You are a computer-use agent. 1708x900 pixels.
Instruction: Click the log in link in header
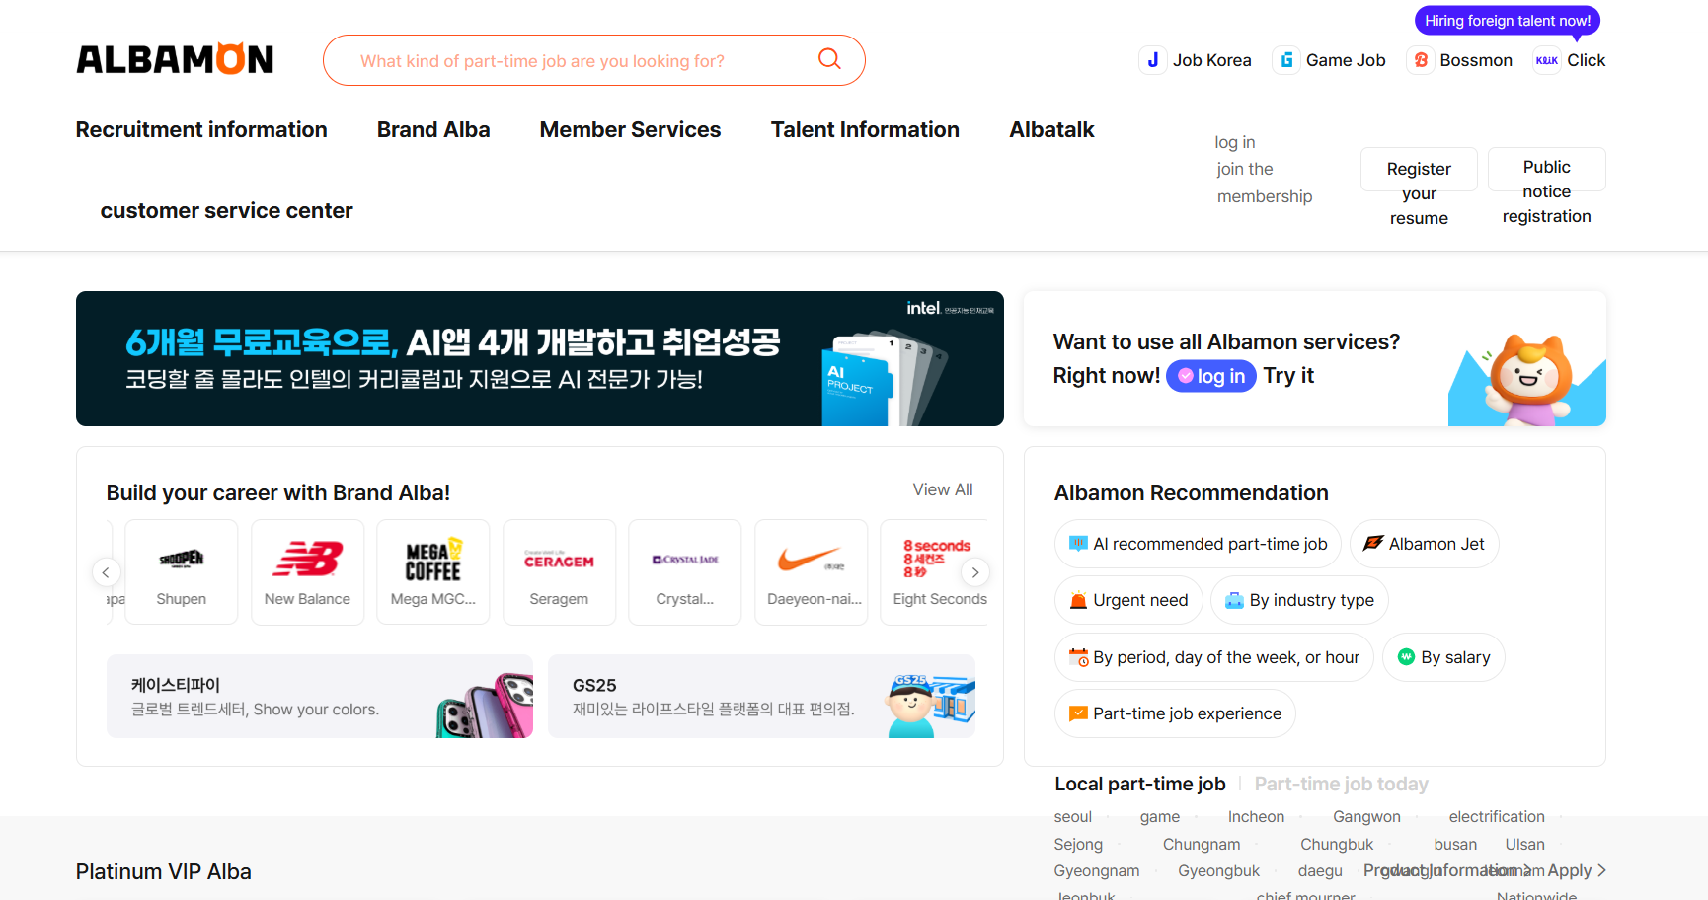tap(1235, 142)
